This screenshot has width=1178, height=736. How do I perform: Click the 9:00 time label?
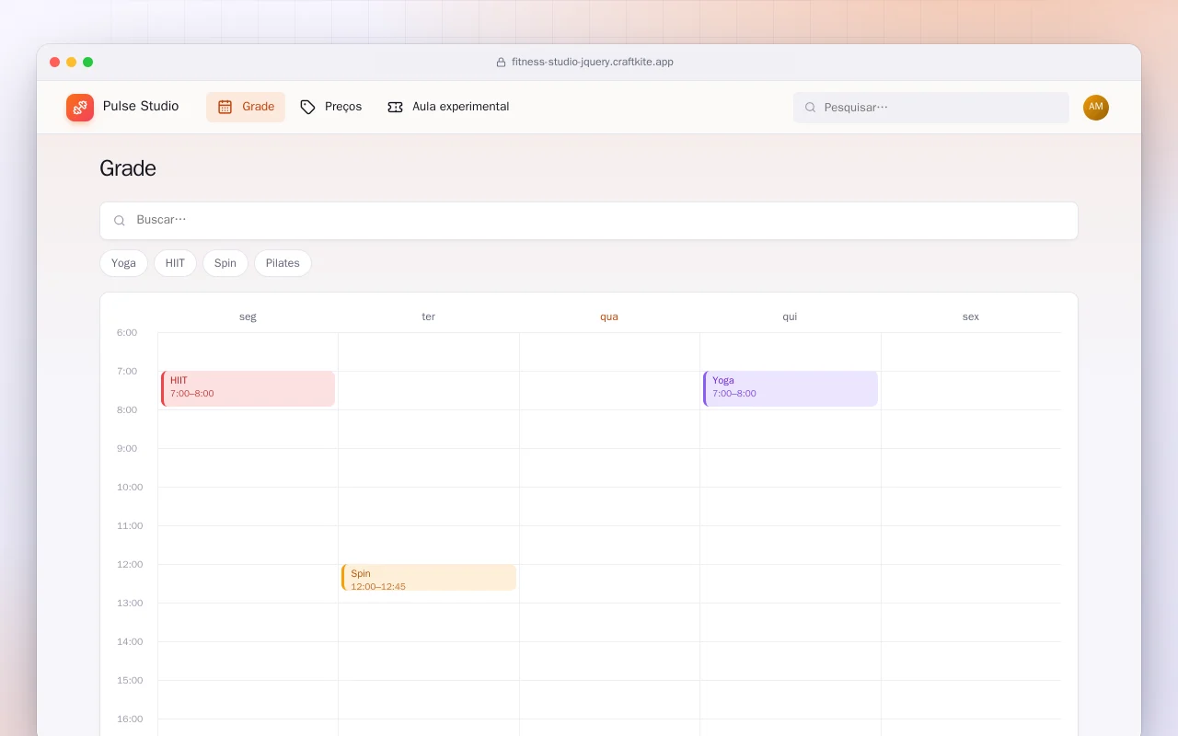(x=127, y=449)
